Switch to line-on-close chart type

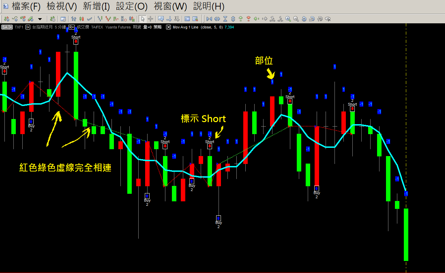90,19
